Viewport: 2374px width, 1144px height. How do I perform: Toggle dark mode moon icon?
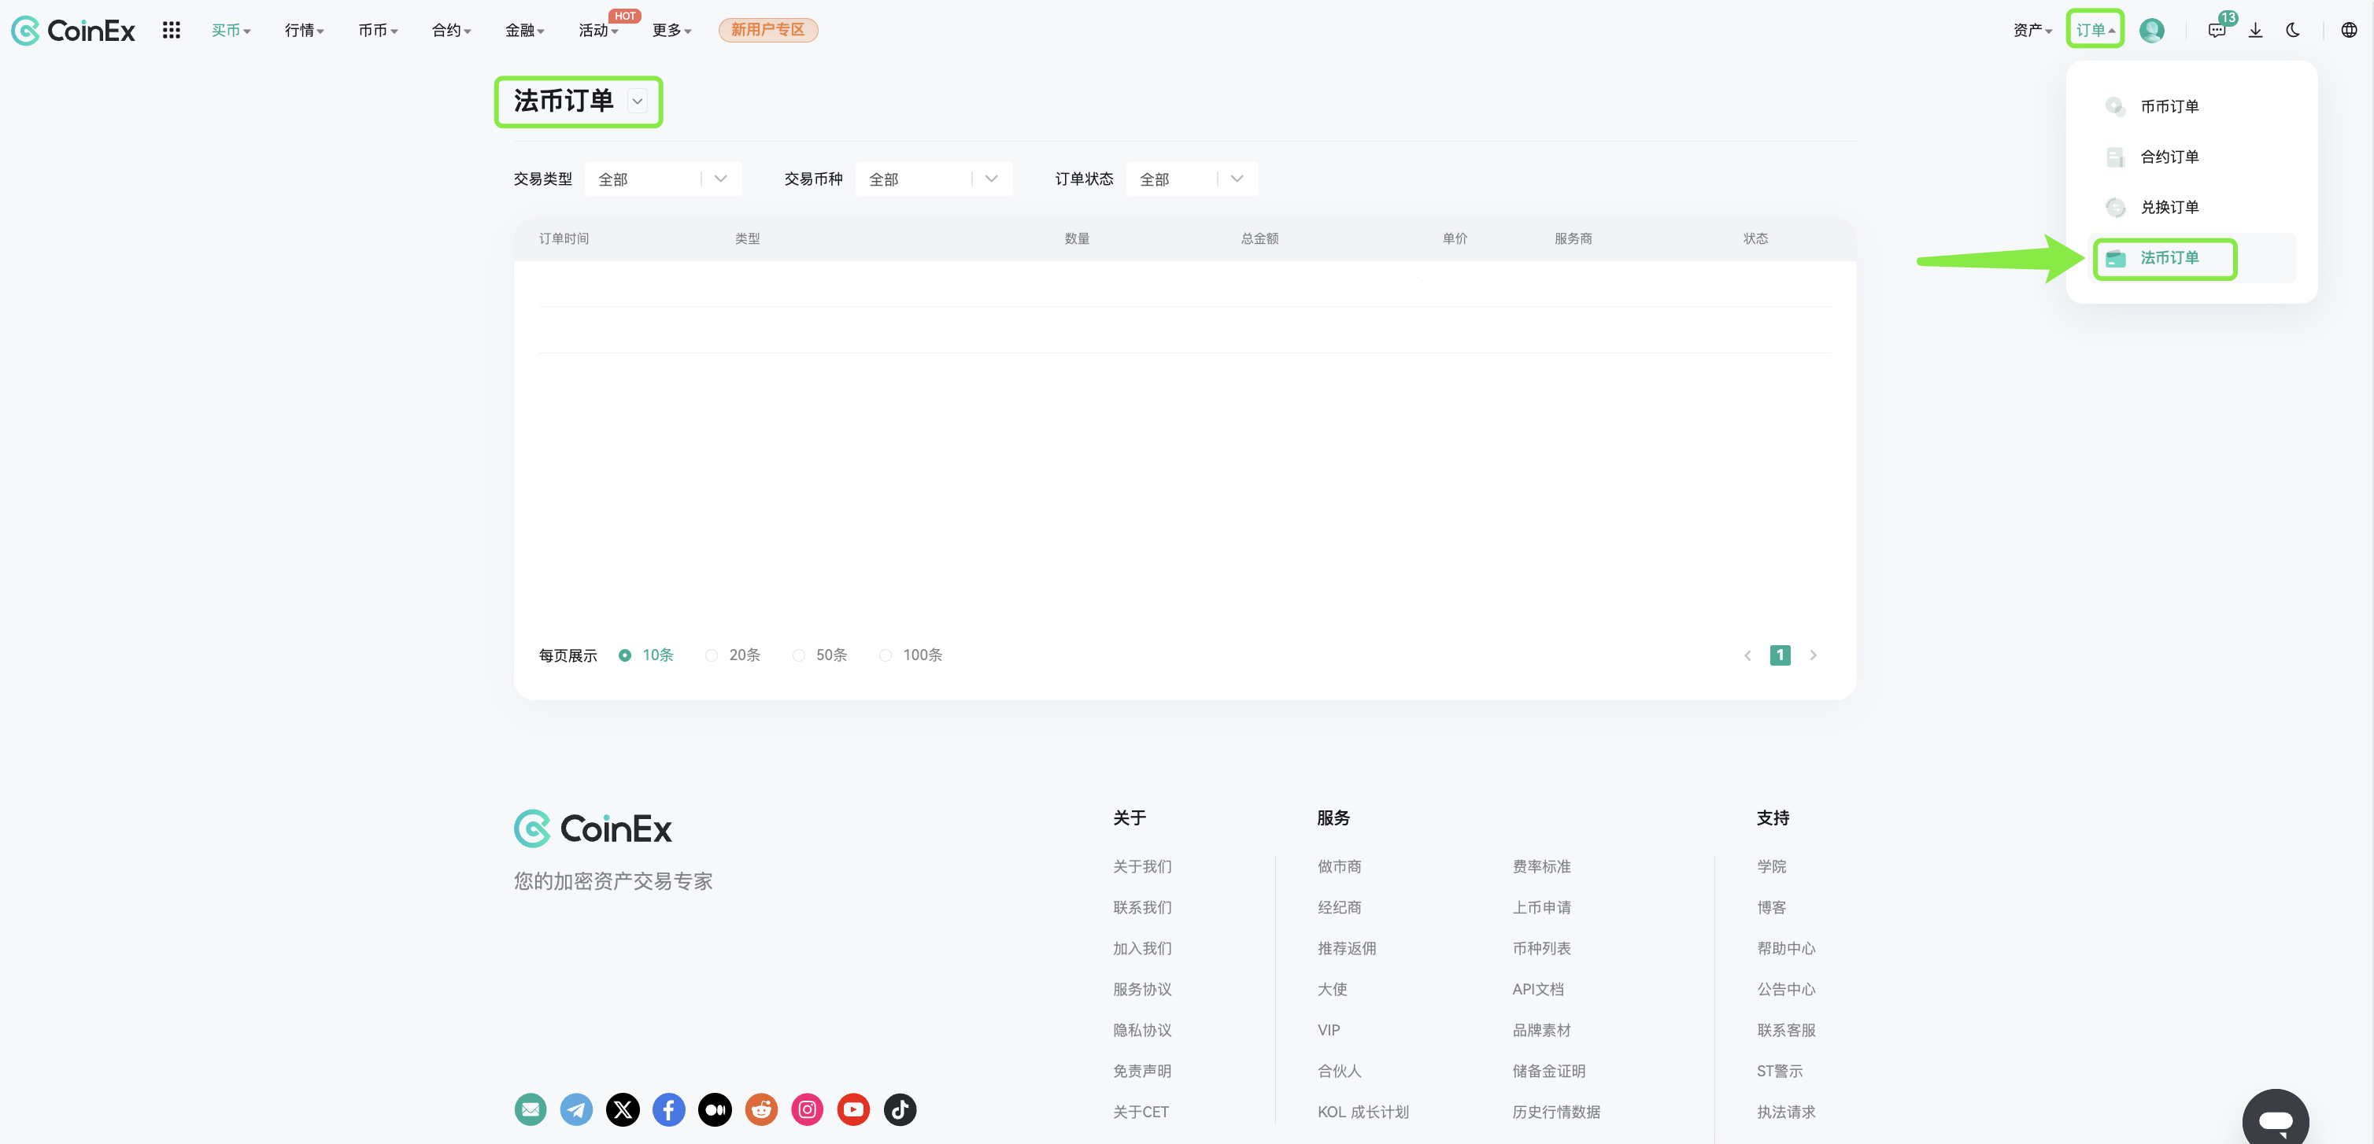click(x=2293, y=31)
